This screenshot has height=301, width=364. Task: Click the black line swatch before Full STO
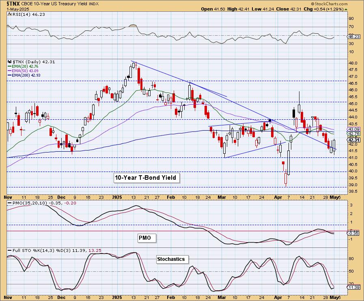click(9, 251)
